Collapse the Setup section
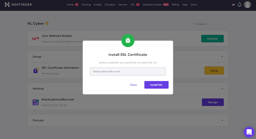The image size is (256, 139). 222,57
